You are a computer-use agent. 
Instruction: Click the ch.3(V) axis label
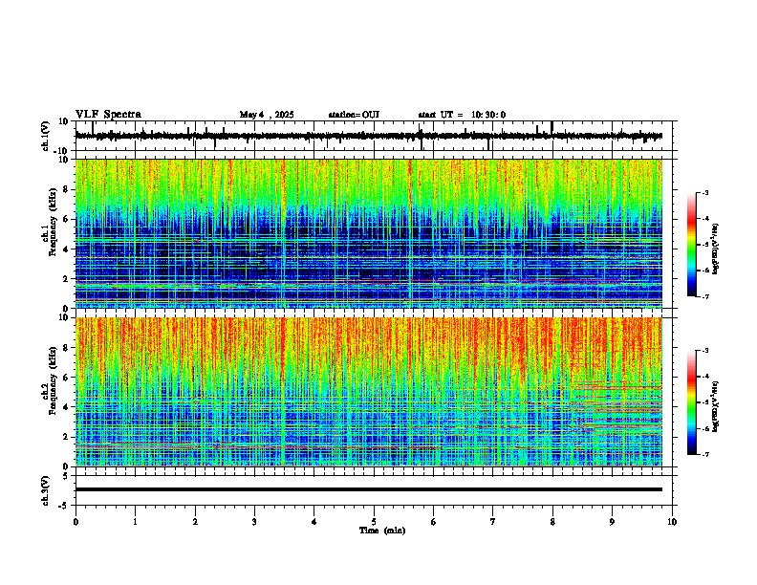click(46, 490)
